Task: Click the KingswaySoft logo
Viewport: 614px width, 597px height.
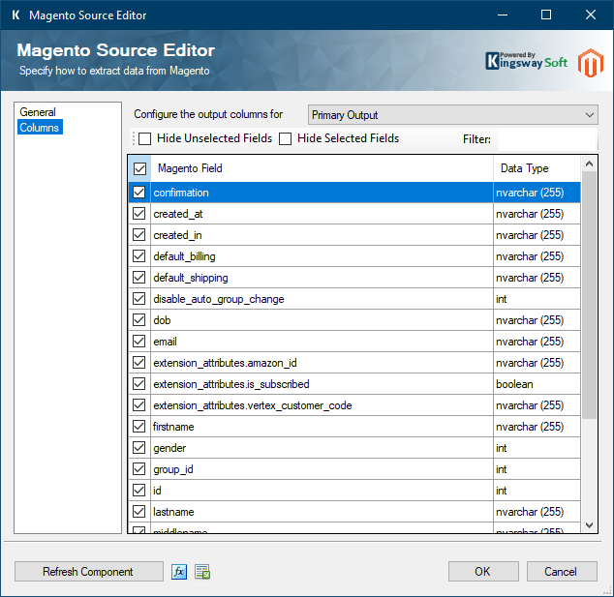Action: [526, 61]
